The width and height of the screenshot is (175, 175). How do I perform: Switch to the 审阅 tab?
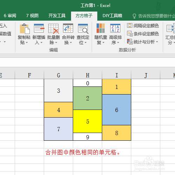(x=10, y=16)
